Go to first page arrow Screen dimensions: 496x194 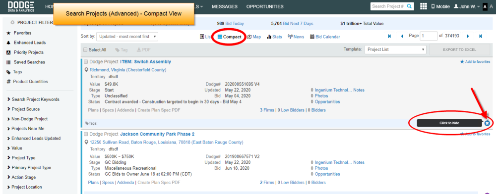[389, 36]
